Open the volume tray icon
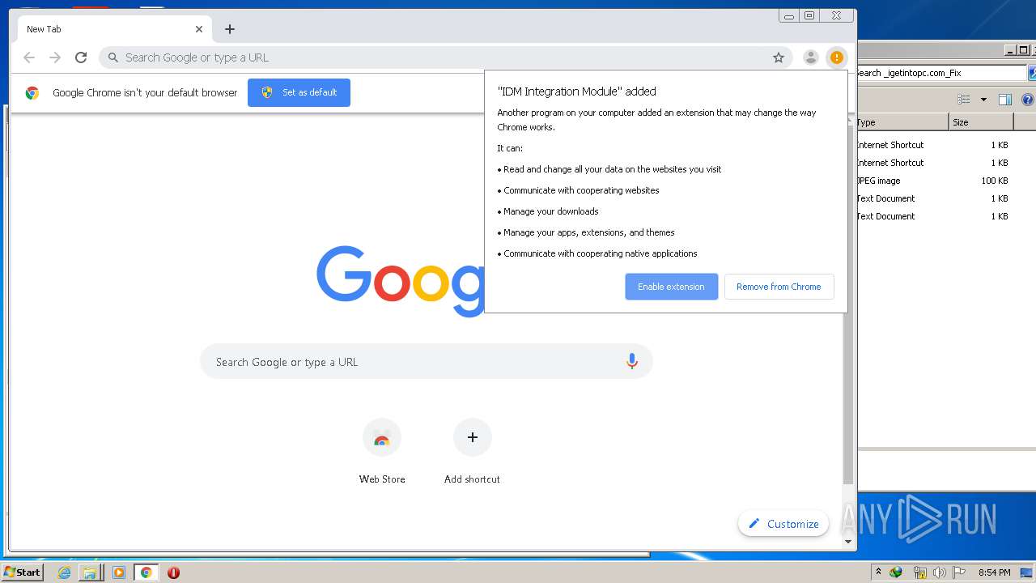The height and width of the screenshot is (583, 1036). click(939, 572)
